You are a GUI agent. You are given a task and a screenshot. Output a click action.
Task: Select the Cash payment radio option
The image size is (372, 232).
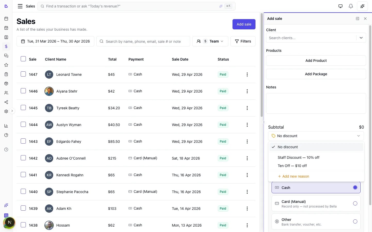click(x=355, y=188)
